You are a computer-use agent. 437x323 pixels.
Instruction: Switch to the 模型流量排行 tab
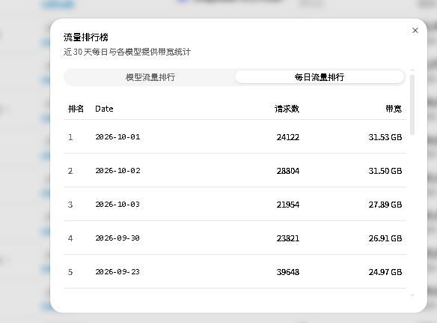point(150,77)
